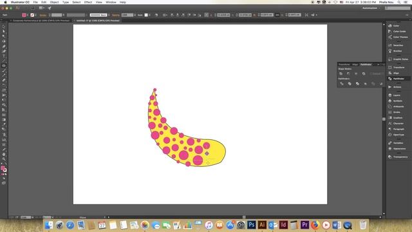This screenshot has width=412, height=232.
Task: Open the arrange documents dropdown
Action: tap(42, 8)
